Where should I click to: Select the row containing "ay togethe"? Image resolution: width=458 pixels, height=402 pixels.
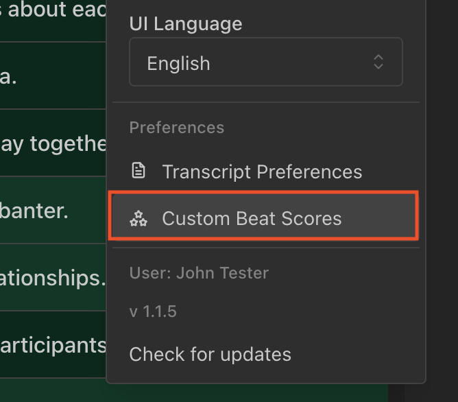point(53,143)
